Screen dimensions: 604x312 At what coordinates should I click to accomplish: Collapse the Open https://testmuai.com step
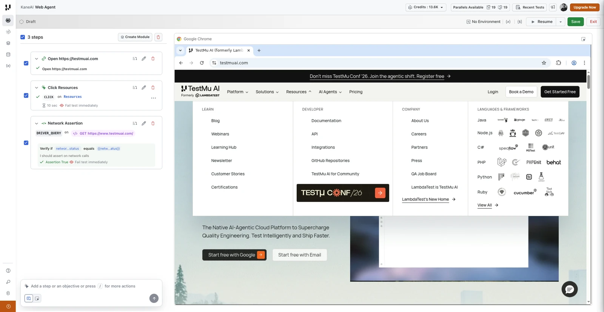click(37, 59)
